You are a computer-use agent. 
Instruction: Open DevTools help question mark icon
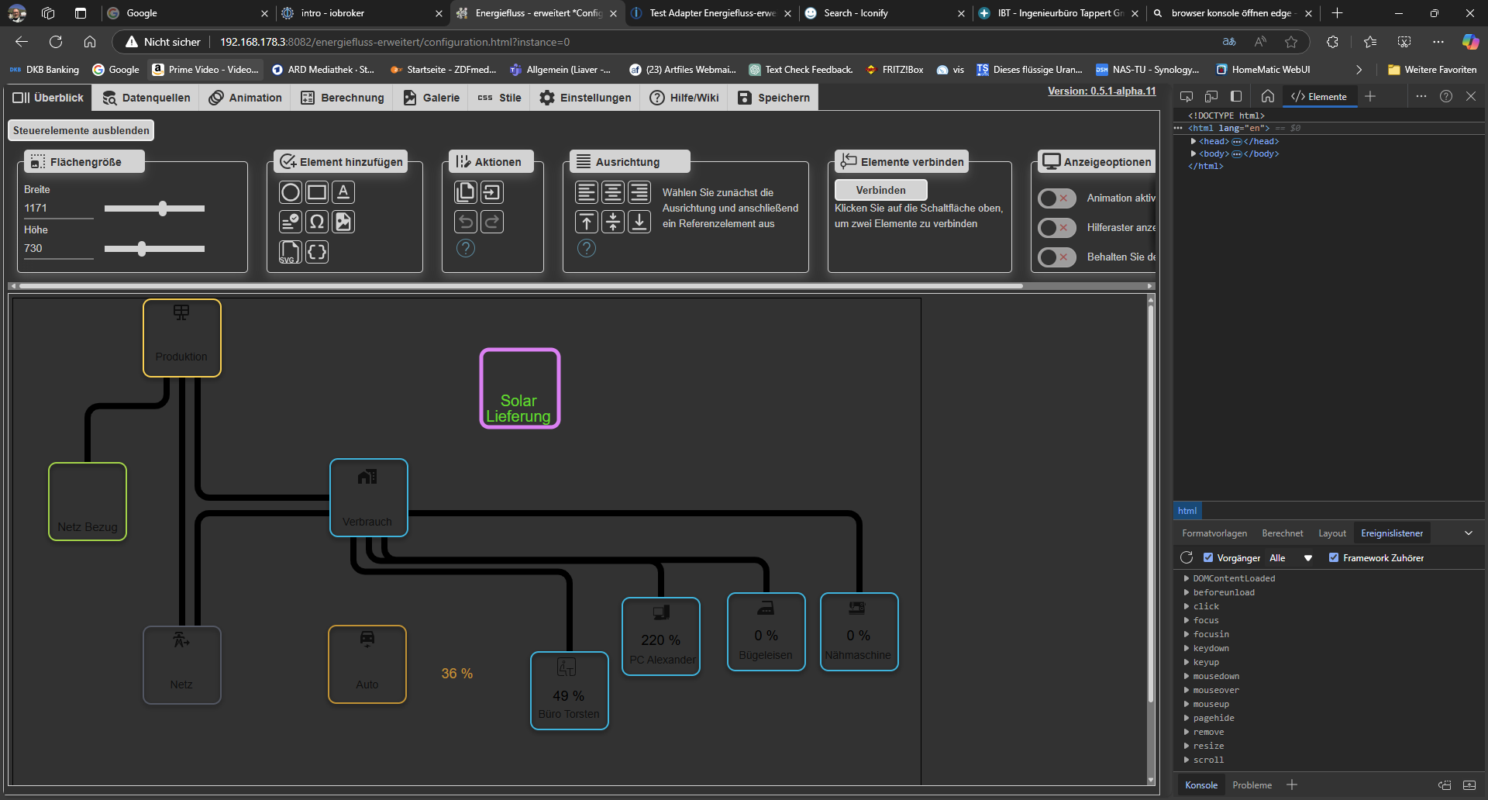(1446, 96)
